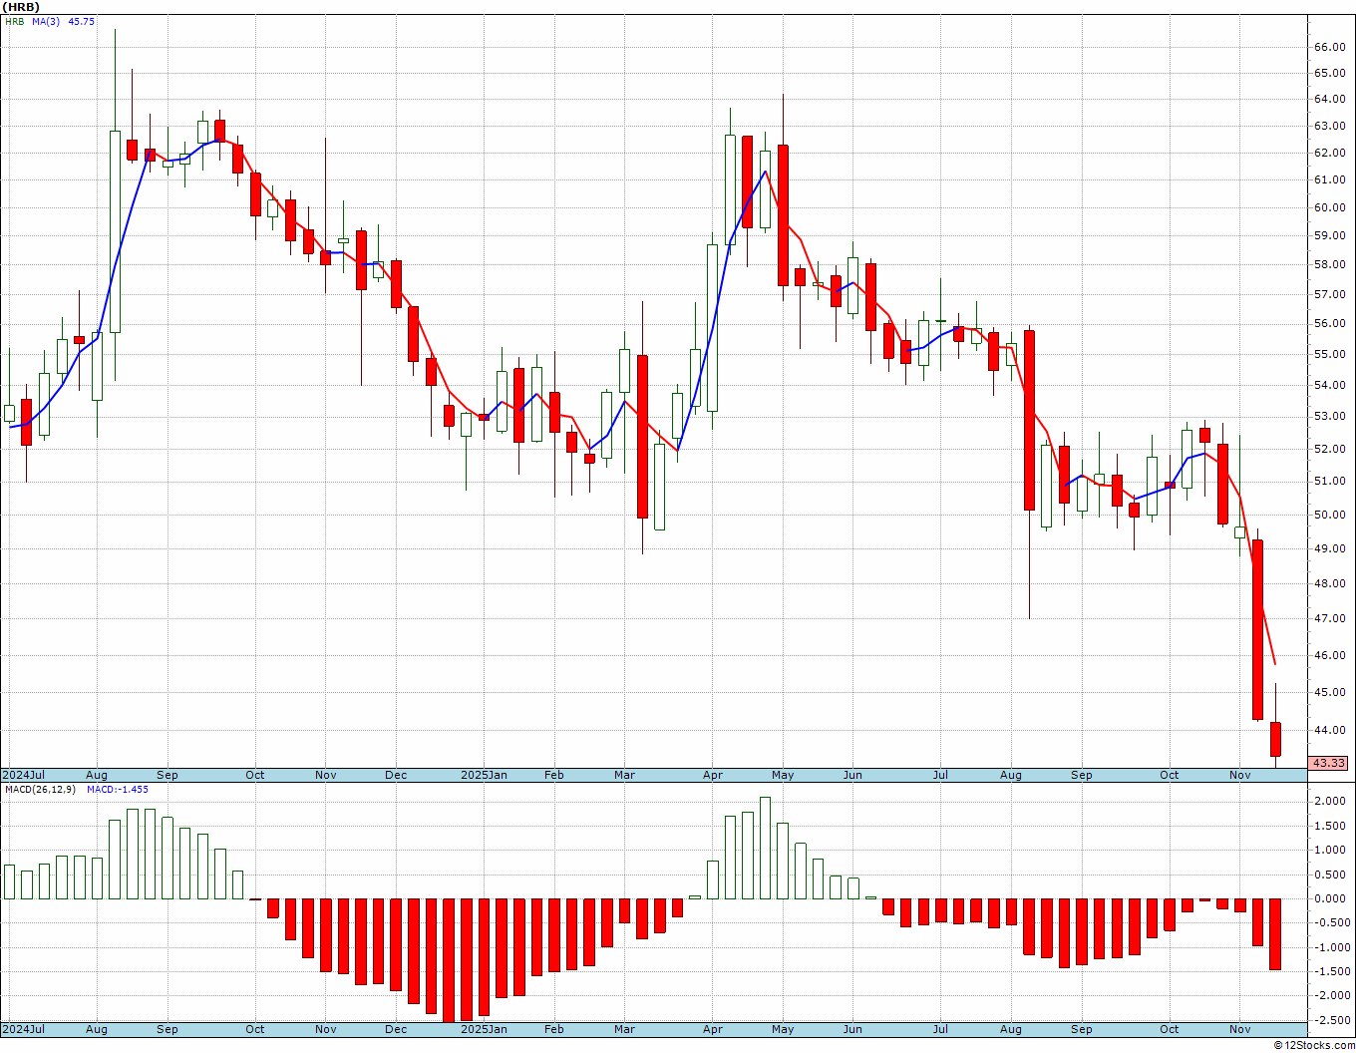This screenshot has width=1356, height=1053.
Task: Select the 55.00 price axis label
Action: coord(1329,354)
